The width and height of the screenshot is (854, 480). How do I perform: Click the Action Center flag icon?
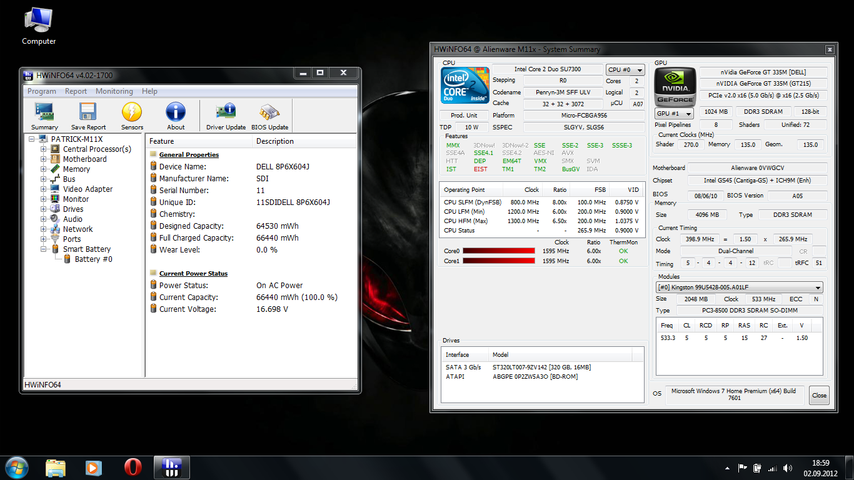coord(743,467)
